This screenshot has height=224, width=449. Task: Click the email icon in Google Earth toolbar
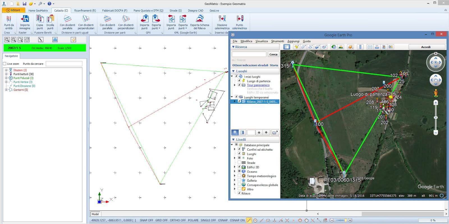370,47
